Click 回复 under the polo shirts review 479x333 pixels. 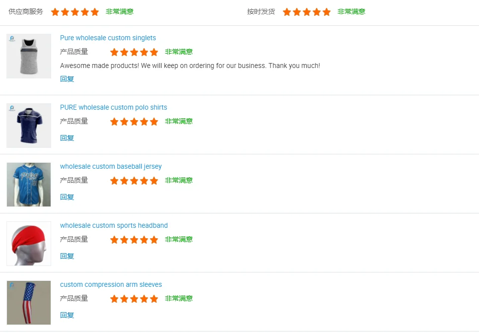67,138
